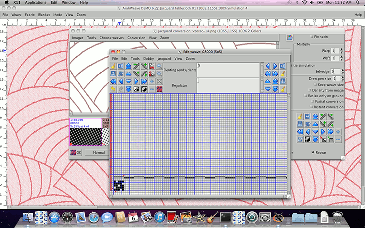Screen dimensions: 365x228
Task: Enable the Fix satin checkbox
Action: point(312,37)
